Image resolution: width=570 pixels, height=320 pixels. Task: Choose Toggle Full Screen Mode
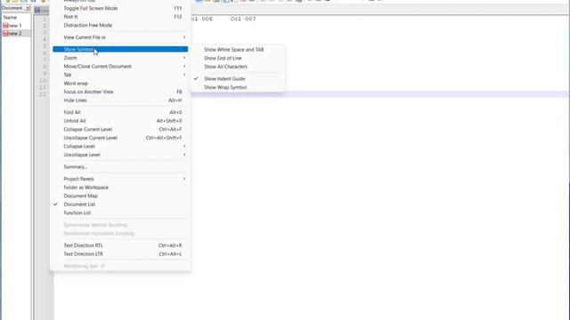[x=120, y=8]
